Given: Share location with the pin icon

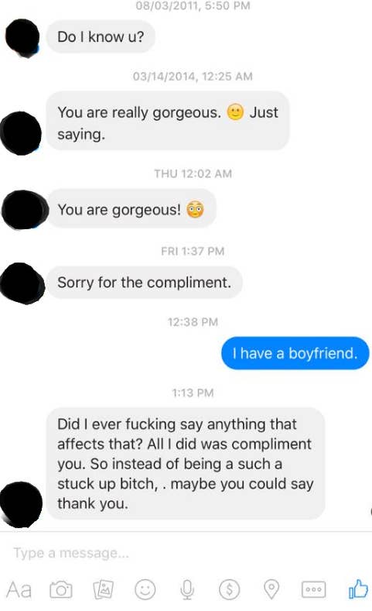Looking at the screenshot, I should coord(271,589).
